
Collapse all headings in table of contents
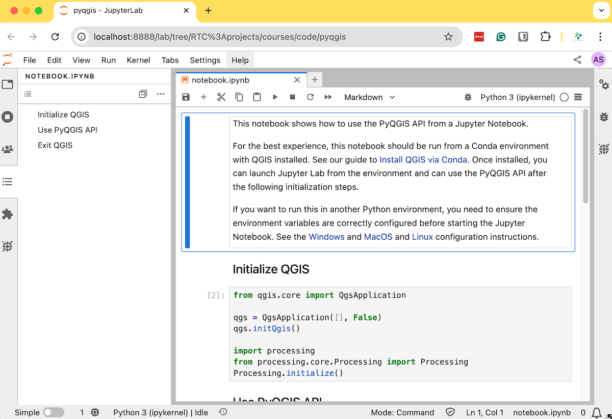[143, 94]
